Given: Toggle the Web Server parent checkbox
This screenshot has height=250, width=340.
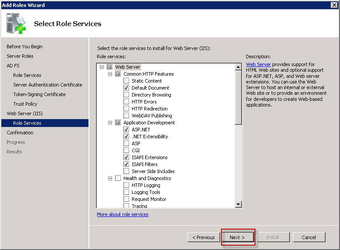Looking at the screenshot, I should pos(110,67).
